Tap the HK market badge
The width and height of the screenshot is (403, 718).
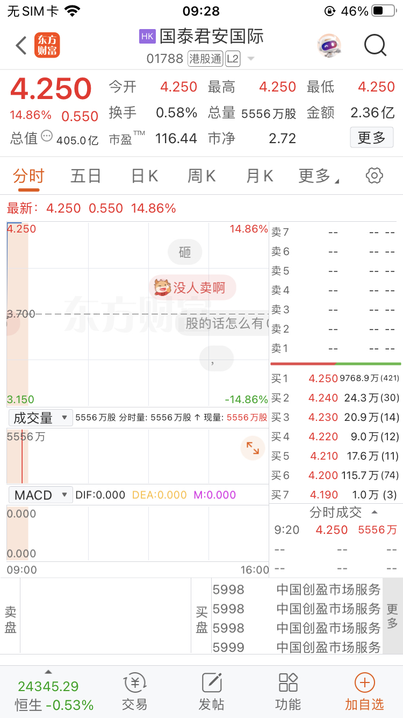pos(147,36)
